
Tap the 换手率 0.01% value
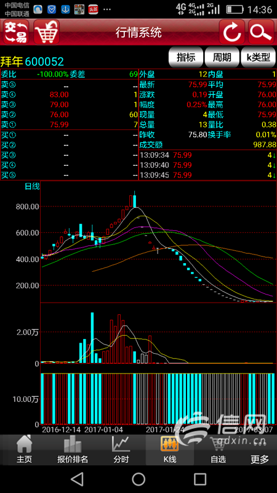pyautogui.click(x=266, y=135)
